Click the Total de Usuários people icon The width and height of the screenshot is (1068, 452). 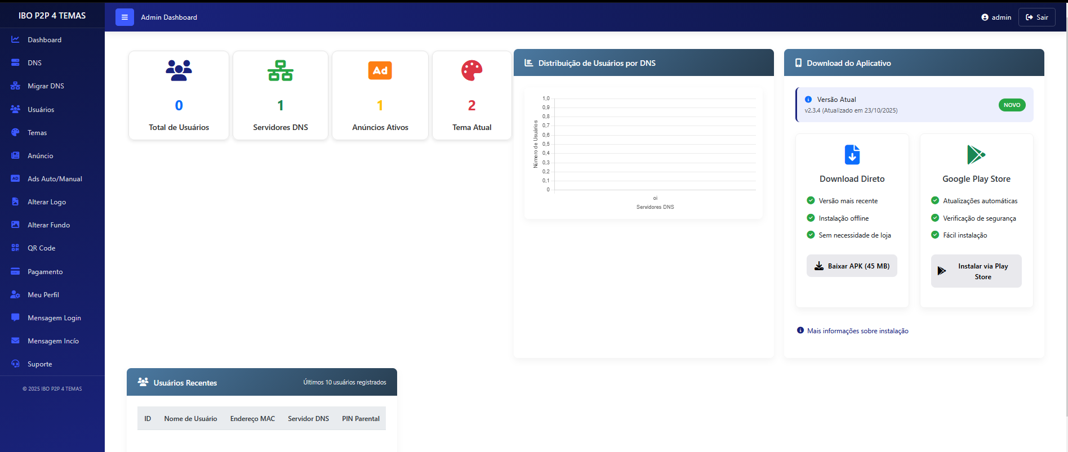click(x=179, y=70)
